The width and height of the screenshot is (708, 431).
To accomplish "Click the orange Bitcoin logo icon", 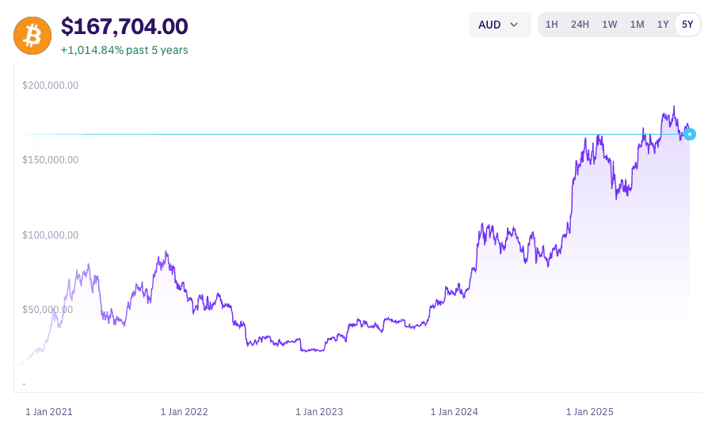I will (32, 36).
